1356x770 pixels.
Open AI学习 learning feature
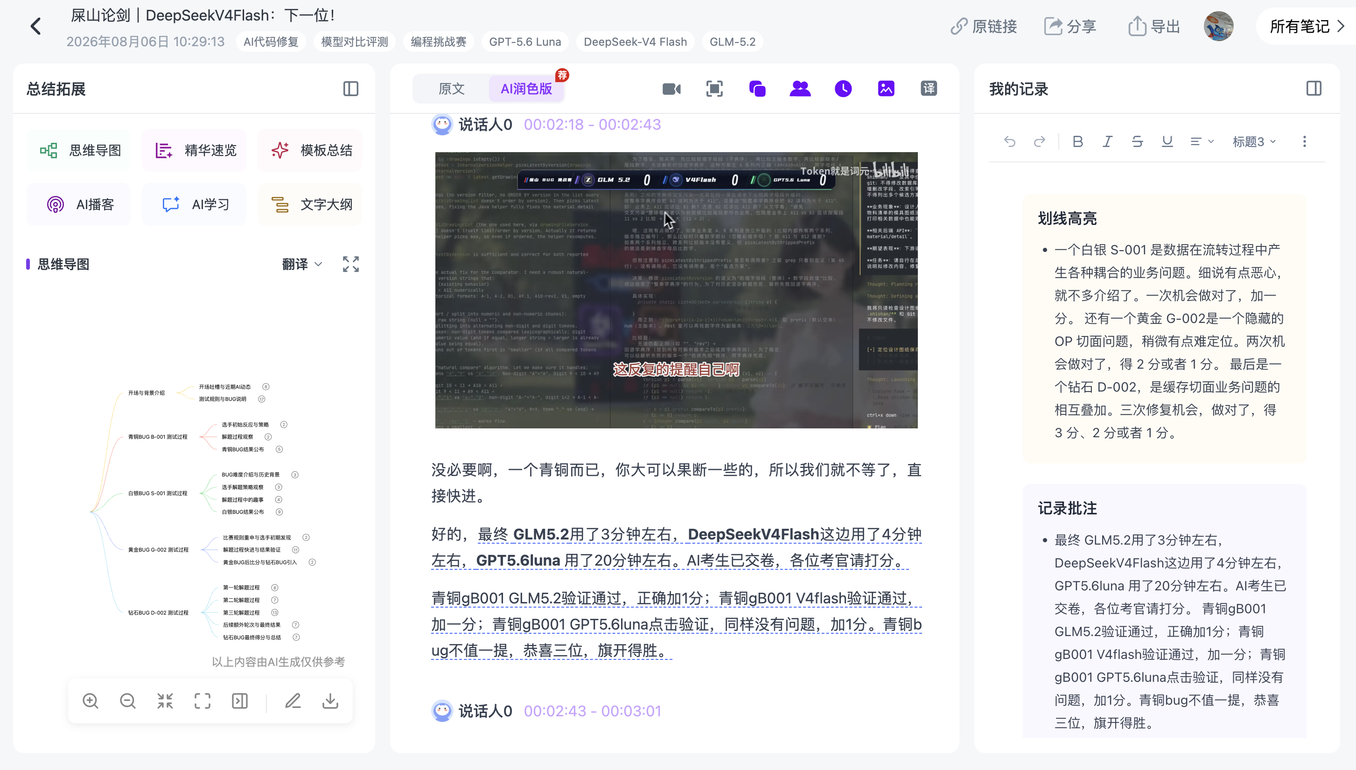[x=194, y=204]
